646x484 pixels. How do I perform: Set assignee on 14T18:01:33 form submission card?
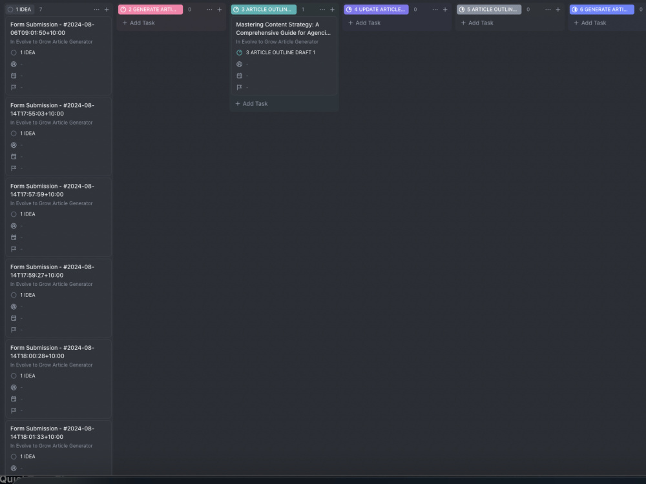pyautogui.click(x=14, y=469)
